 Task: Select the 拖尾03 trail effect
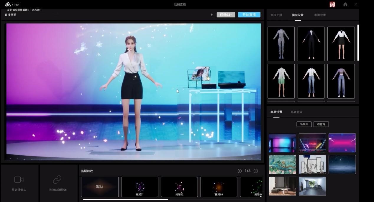[x=219, y=187]
